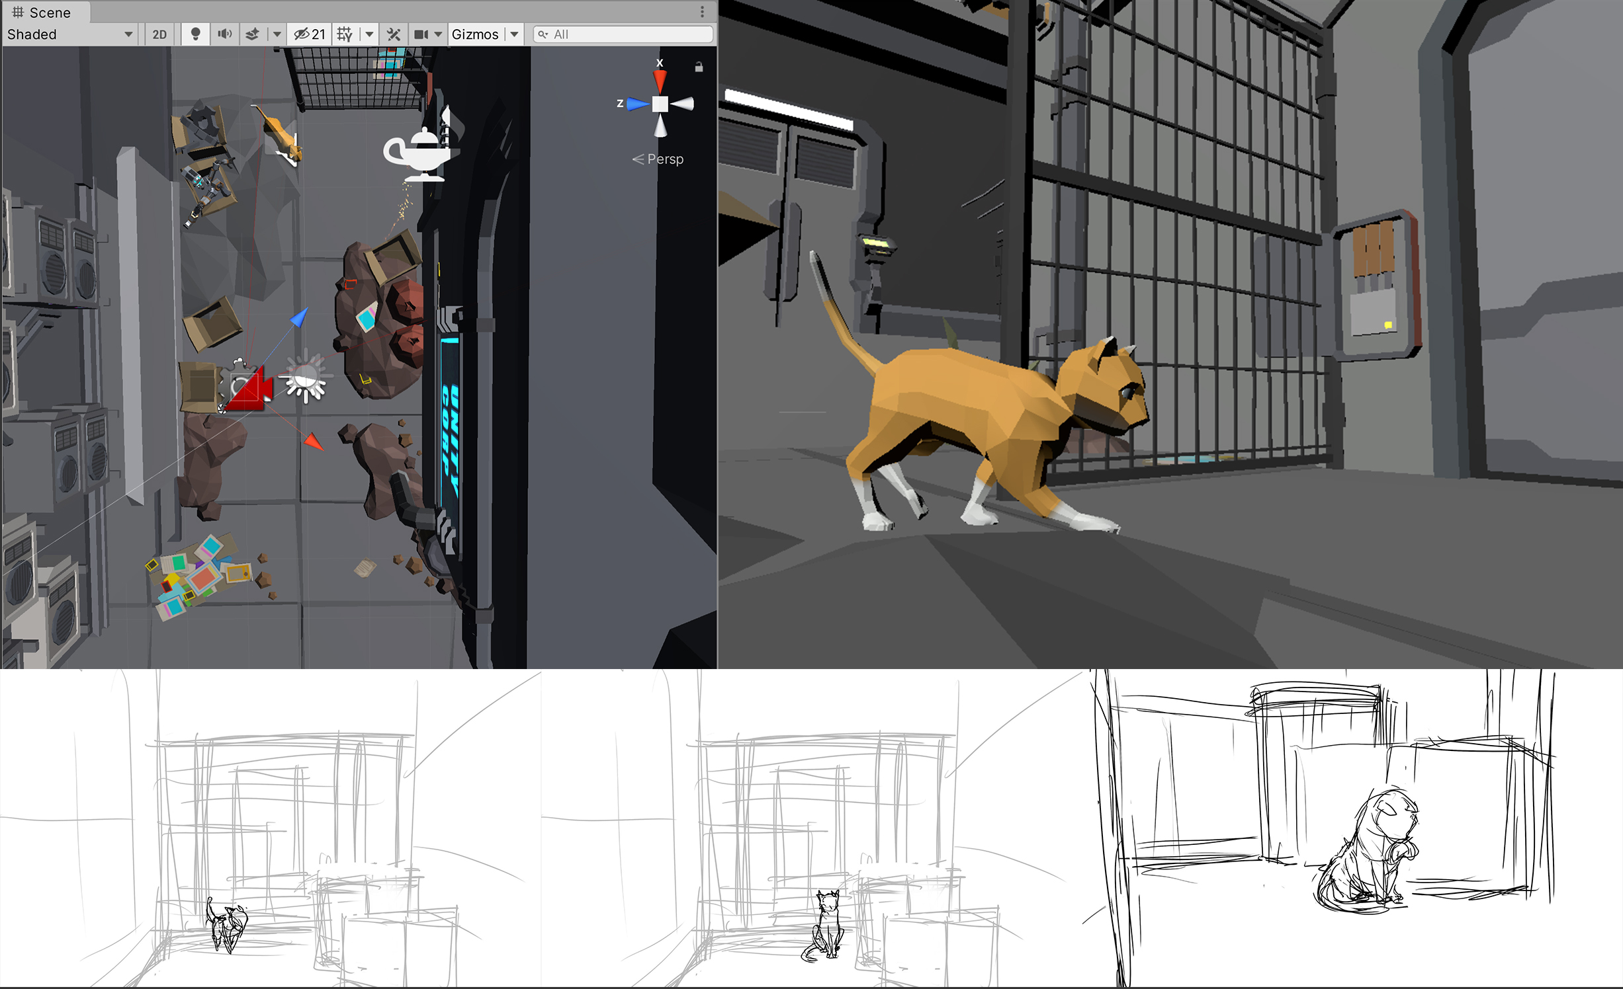
Task: Toggle the scene grid visibility icon
Action: tap(345, 34)
